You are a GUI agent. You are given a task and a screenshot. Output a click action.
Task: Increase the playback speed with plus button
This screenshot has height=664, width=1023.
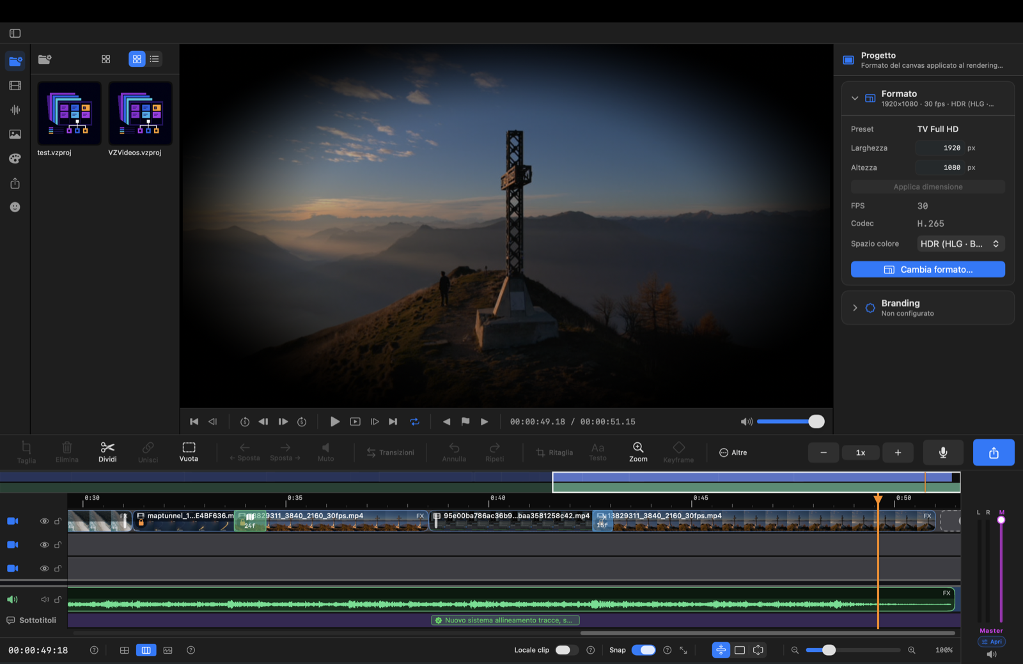click(898, 452)
